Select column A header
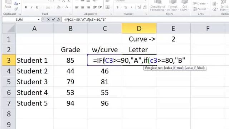 [x=34, y=28]
